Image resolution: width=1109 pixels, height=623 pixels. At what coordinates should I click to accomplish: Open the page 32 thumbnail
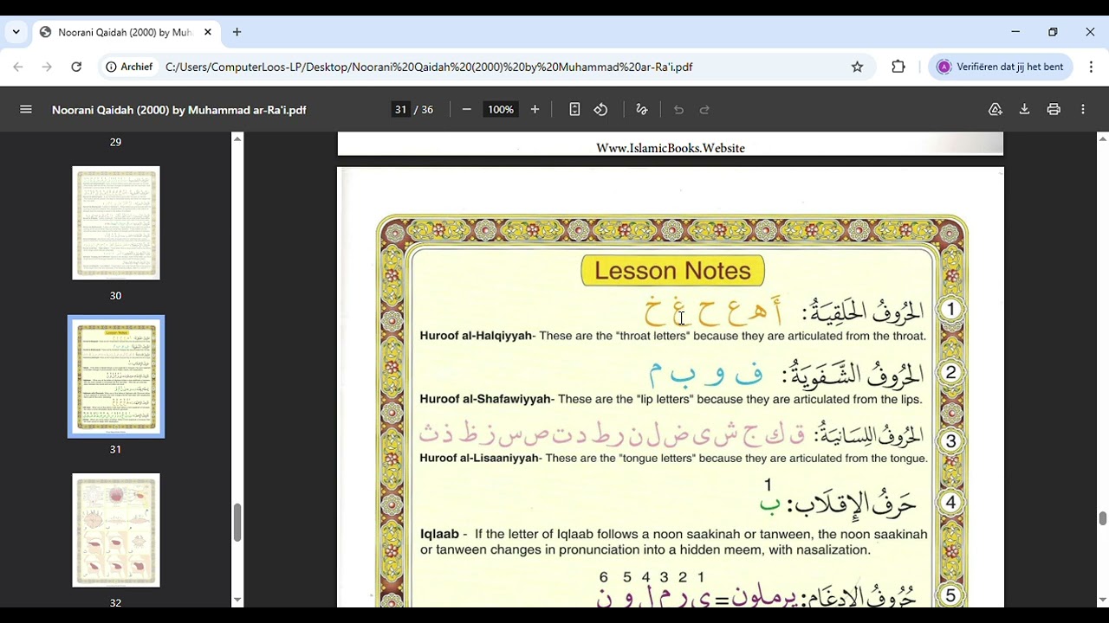[x=116, y=530]
